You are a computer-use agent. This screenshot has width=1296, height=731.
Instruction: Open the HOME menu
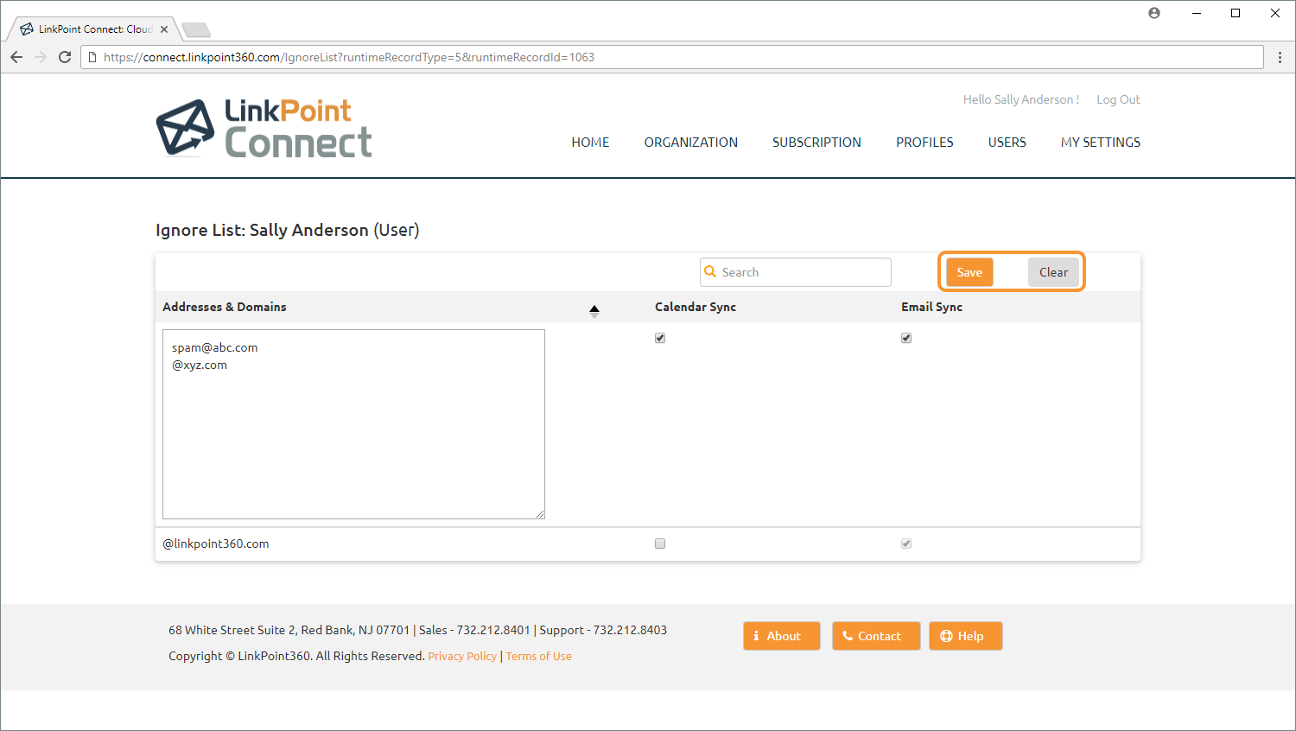click(590, 143)
